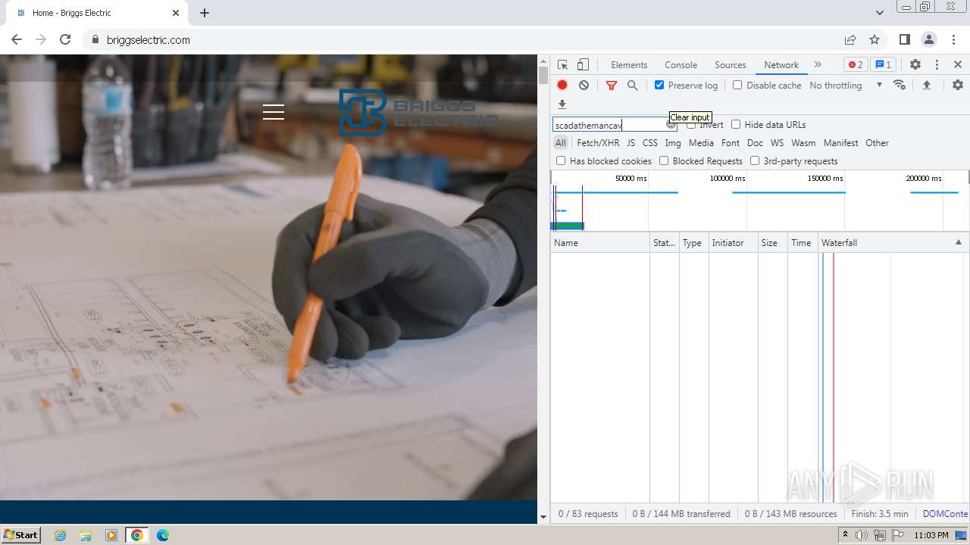
Task: Open a new browser tab
Action: pos(205,13)
